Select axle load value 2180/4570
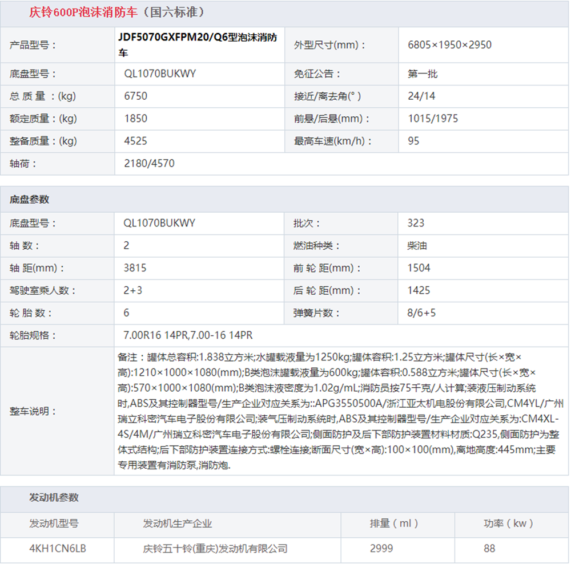 149,164
